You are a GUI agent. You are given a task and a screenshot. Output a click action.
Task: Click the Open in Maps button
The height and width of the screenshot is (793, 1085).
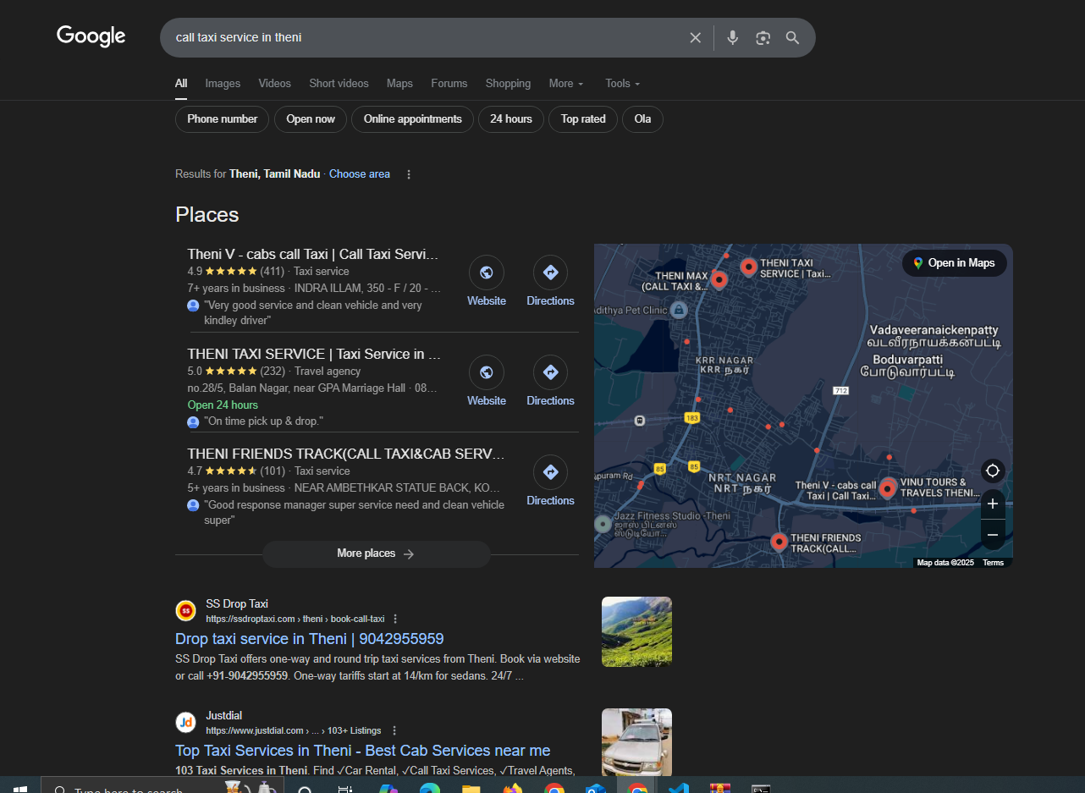click(x=955, y=263)
